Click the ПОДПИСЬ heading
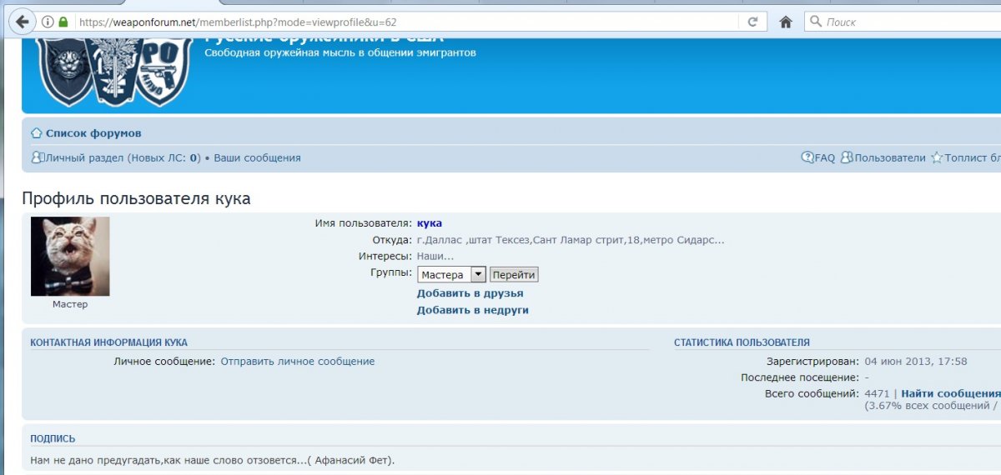 tap(53, 438)
